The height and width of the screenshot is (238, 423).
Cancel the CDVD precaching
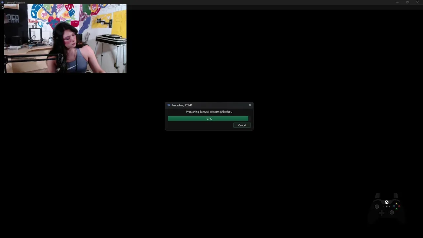tap(242, 125)
